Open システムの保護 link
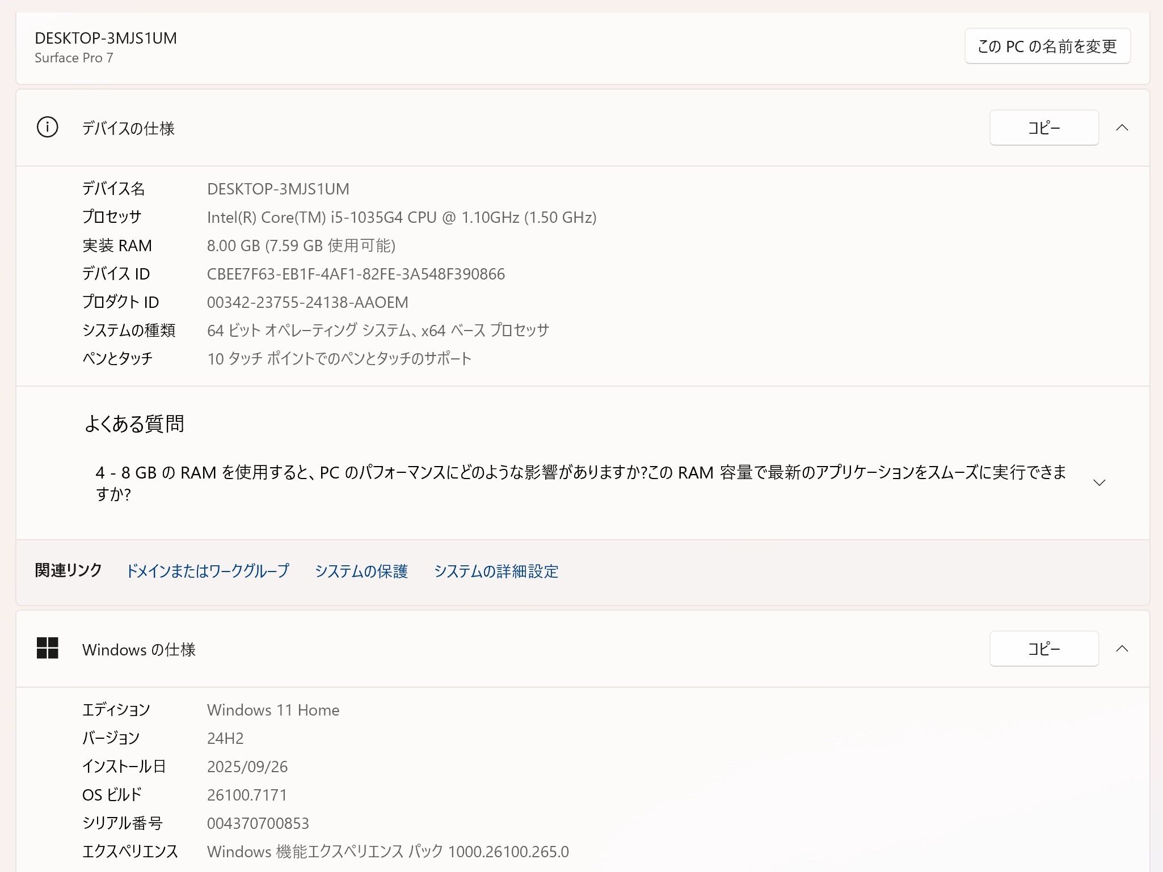1163x872 pixels. tap(361, 571)
